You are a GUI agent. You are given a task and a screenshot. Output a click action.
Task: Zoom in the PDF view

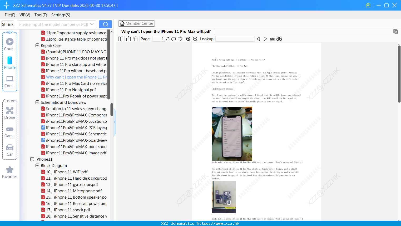tap(188, 39)
